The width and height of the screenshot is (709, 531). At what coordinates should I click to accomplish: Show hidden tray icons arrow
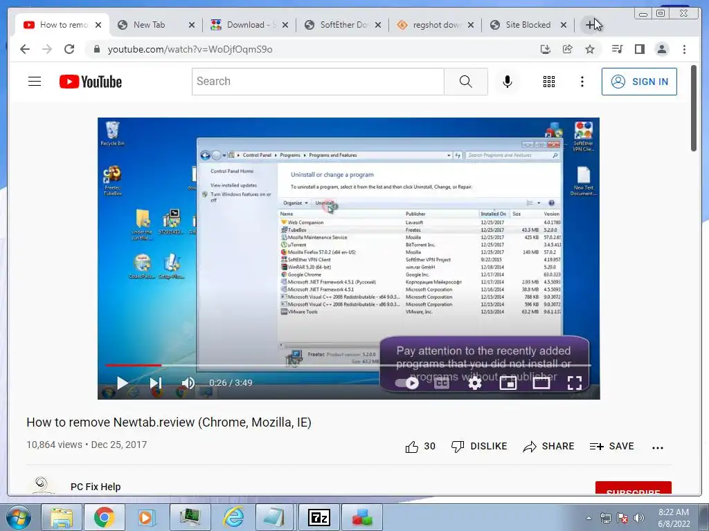pos(589,518)
